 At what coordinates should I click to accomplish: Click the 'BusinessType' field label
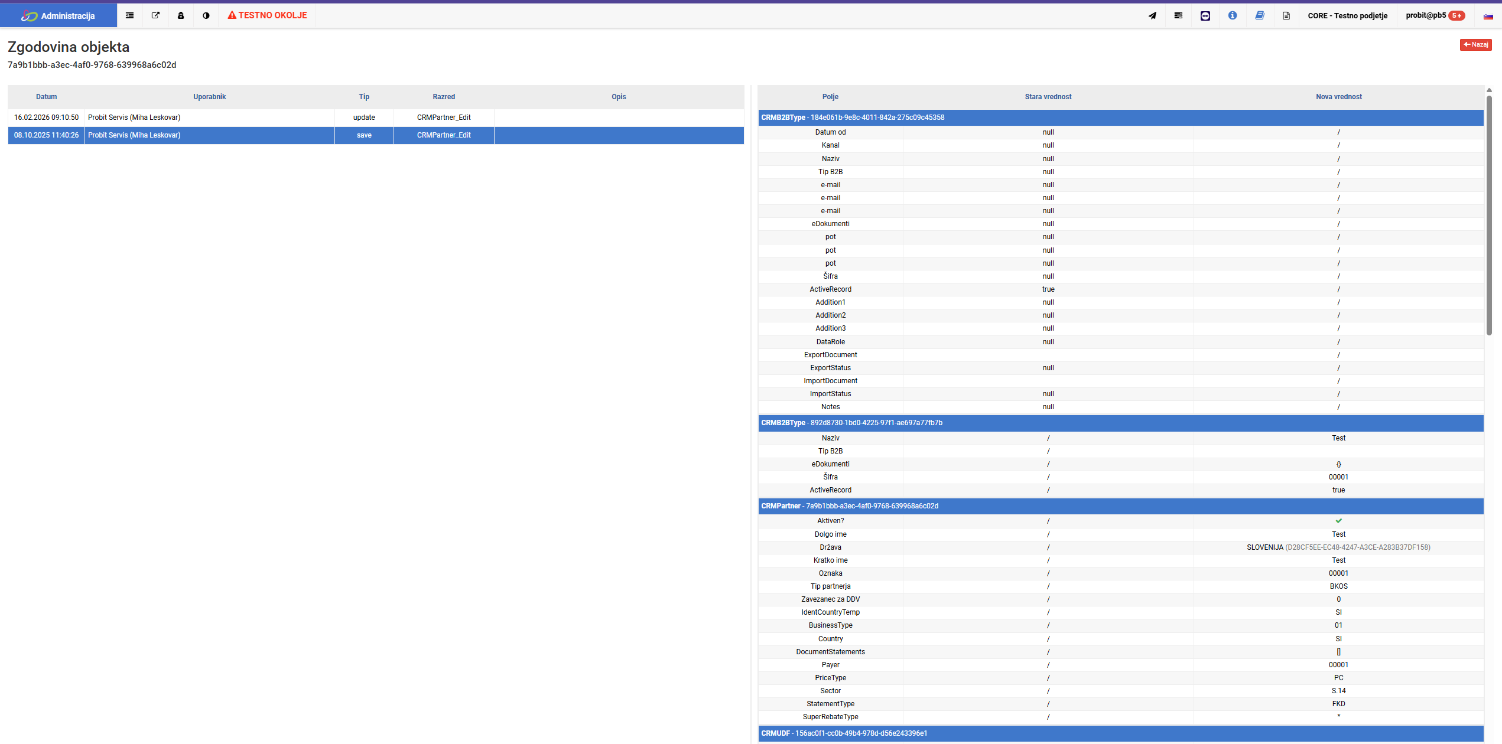coord(830,625)
